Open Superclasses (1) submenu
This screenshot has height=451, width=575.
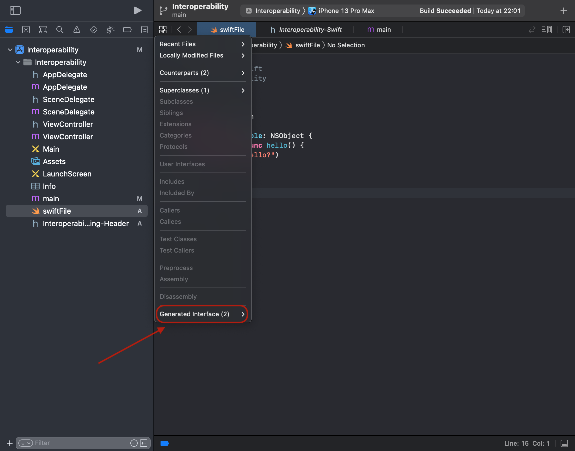pyautogui.click(x=203, y=90)
